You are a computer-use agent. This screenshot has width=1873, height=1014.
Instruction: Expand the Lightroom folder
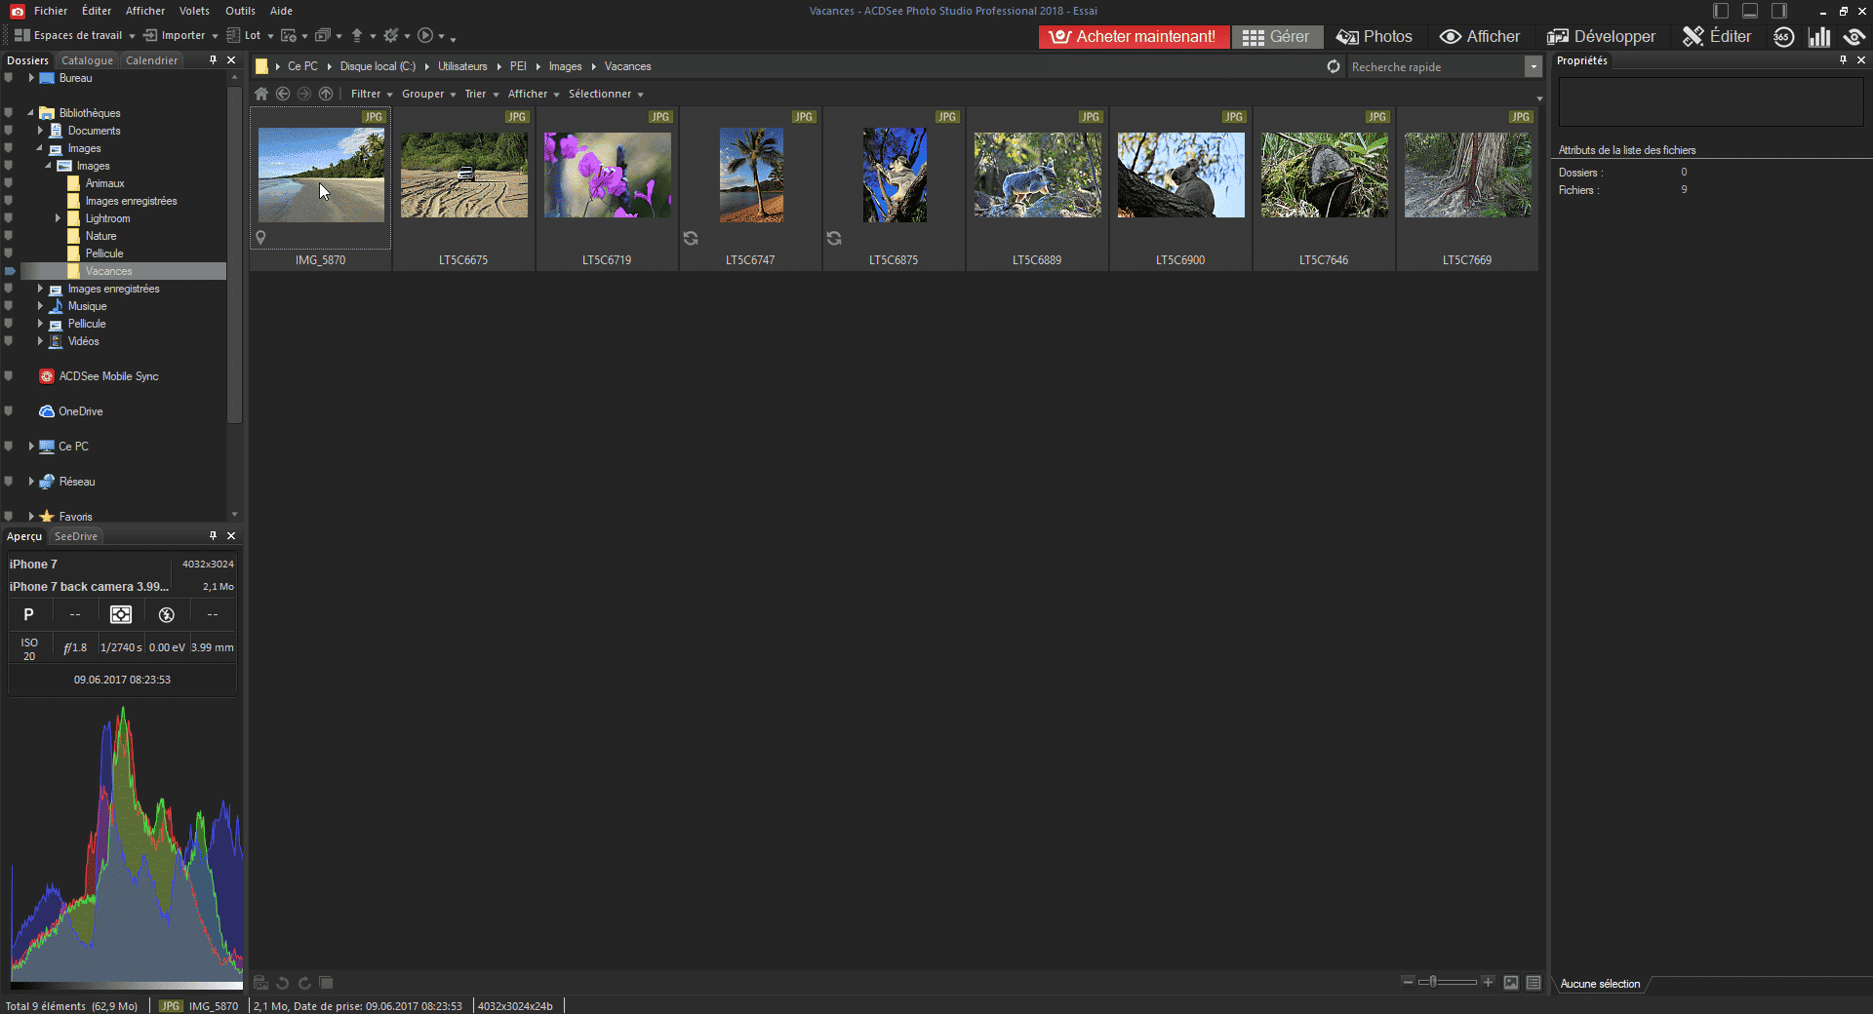pos(58,218)
